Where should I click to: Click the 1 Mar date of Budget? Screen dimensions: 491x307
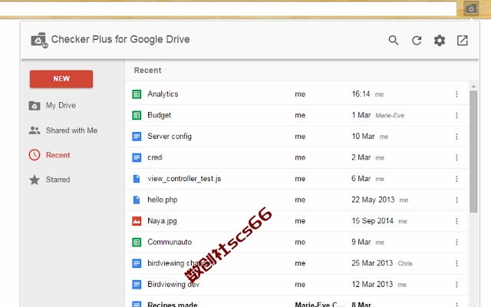tap(361, 115)
